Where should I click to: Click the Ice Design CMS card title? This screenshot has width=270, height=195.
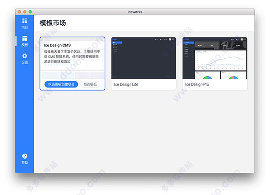(57, 45)
